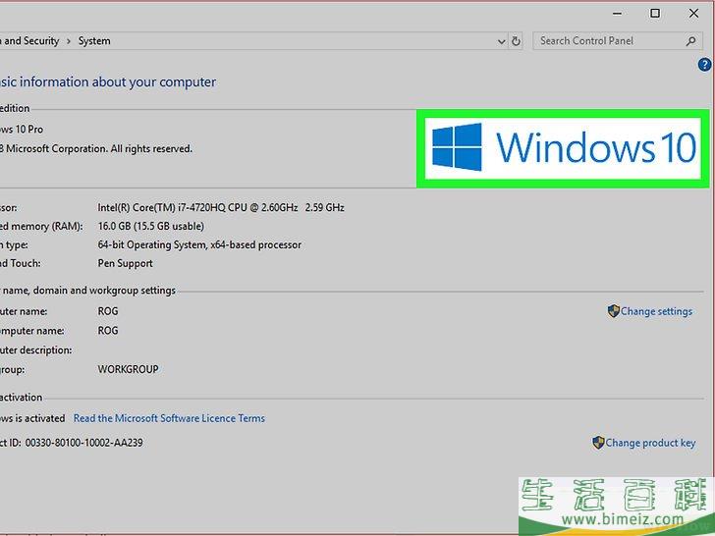
Task: Click the product ID '00330-80100-10002-AA239'
Action: click(83, 443)
